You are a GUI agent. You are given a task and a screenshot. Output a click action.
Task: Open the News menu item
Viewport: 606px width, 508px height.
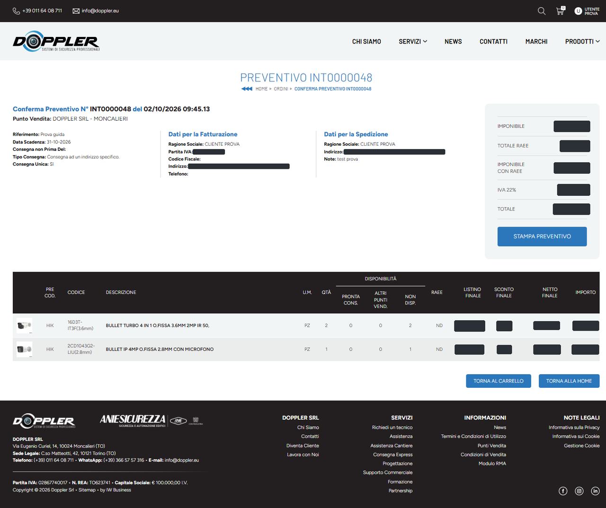(453, 42)
